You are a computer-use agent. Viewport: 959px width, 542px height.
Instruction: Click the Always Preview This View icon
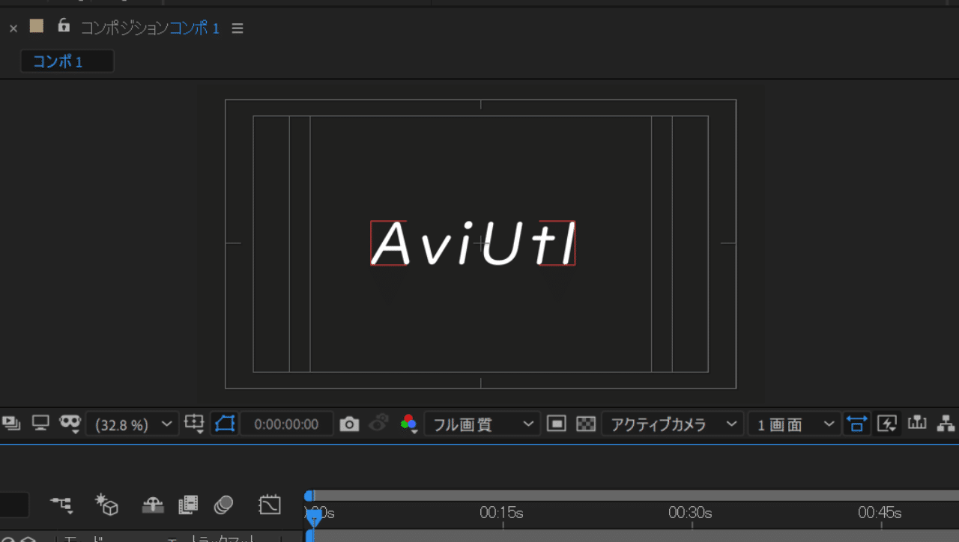(11, 424)
